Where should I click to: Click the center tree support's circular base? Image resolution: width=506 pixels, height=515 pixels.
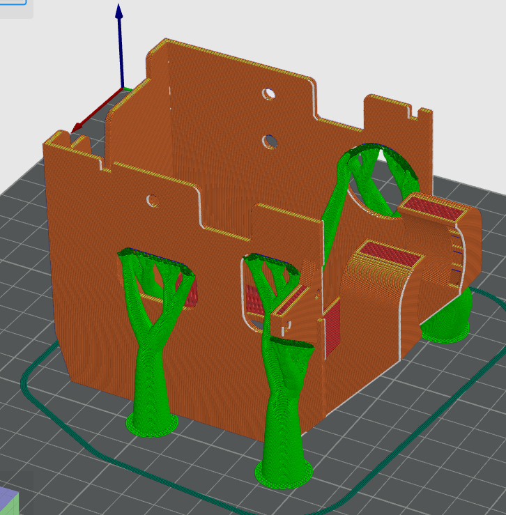coord(282,472)
